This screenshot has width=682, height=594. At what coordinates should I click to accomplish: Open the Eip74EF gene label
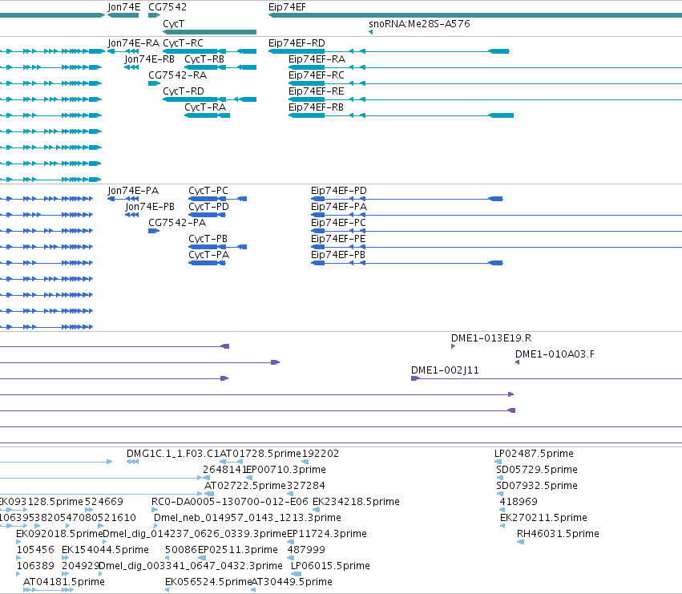click(287, 7)
